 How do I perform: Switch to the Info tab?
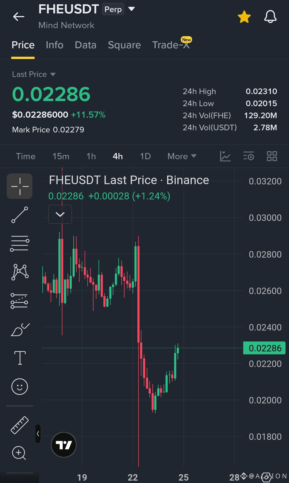[x=55, y=45]
